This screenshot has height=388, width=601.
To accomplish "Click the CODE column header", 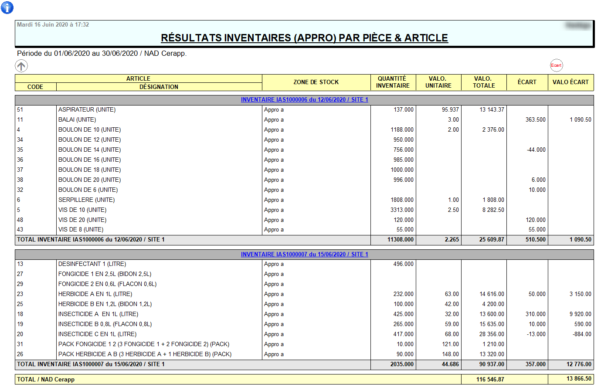I will pyautogui.click(x=35, y=87).
